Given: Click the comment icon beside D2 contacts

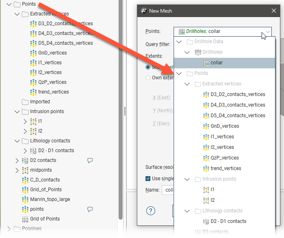Looking at the screenshot, I should pos(90,160).
